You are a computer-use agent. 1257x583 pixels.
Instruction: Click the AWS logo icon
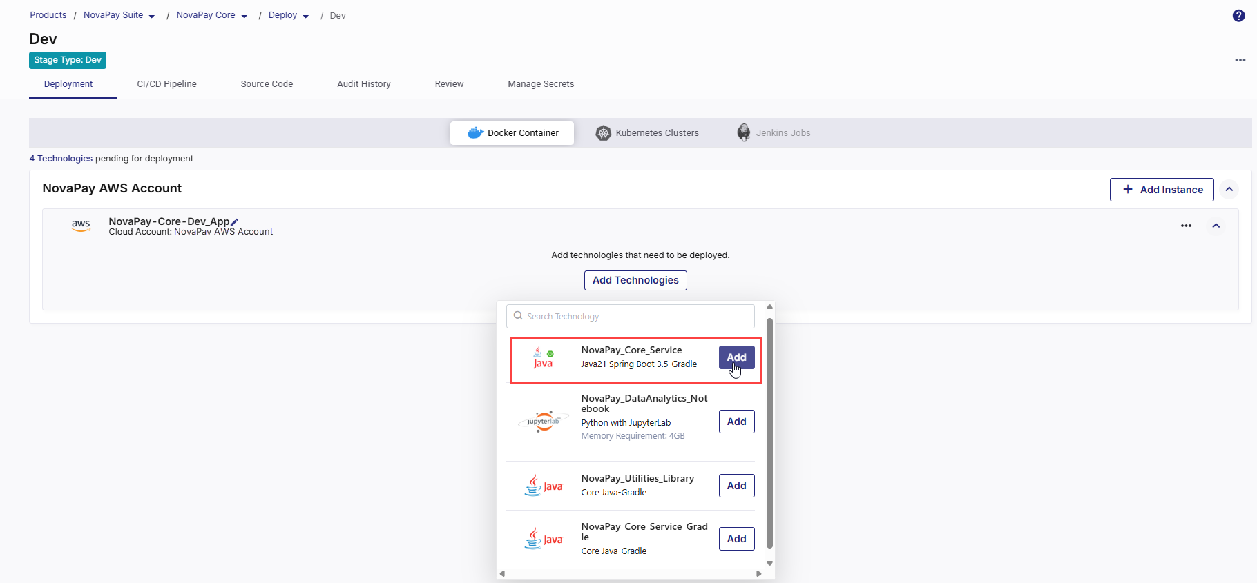pos(81,225)
